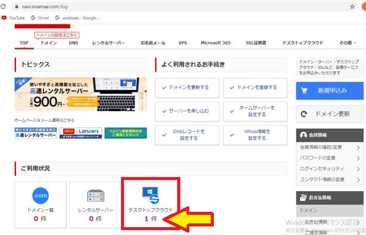Click the トピックス section heading
This screenshot has width=366, height=235.
pyautogui.click(x=35, y=64)
